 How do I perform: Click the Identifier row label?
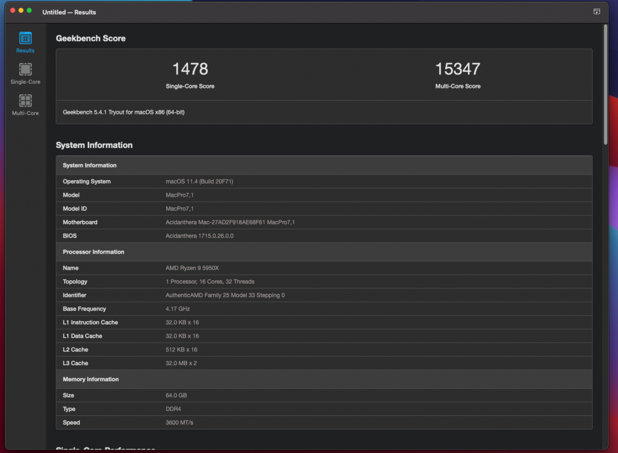click(x=75, y=295)
